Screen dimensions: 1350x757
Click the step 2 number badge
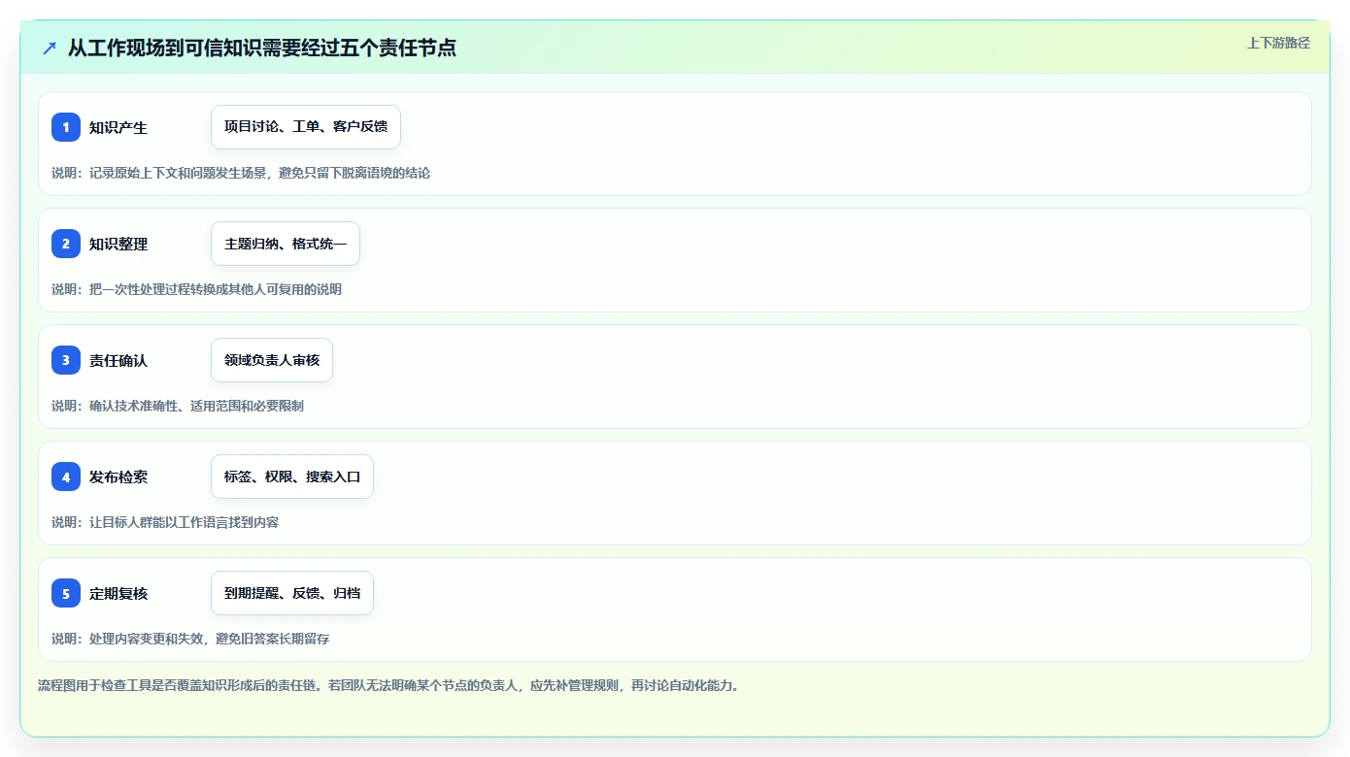pyautogui.click(x=66, y=244)
